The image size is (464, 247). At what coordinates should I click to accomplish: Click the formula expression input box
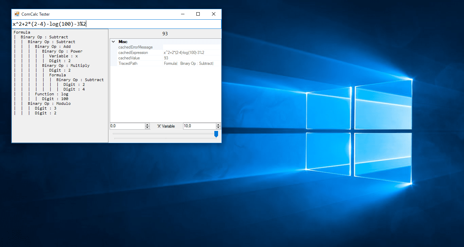pos(117,24)
